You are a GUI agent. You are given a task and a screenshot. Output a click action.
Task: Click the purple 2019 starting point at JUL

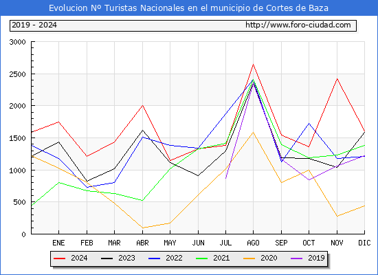[x=225, y=179]
